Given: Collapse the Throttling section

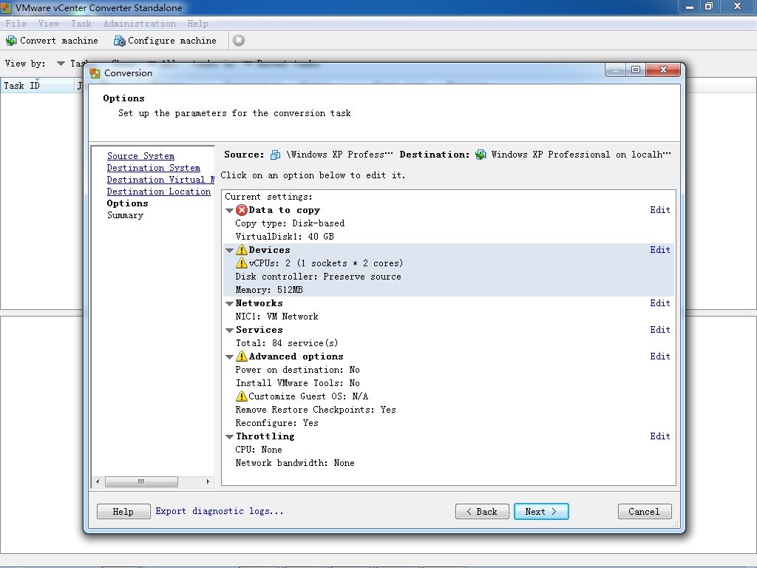Looking at the screenshot, I should (230, 436).
